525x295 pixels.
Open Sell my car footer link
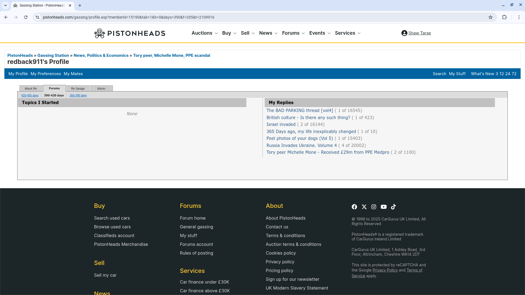click(x=105, y=275)
